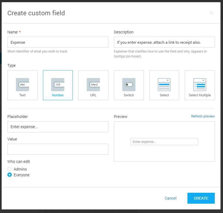Select the Switch type icon
The width and height of the screenshot is (223, 213).
129,85
